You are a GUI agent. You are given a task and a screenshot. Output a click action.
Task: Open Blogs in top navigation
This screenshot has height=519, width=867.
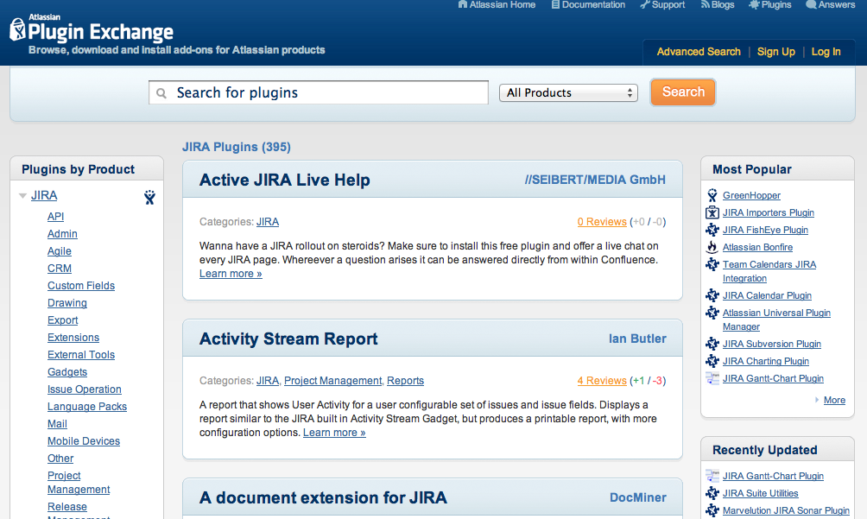pos(723,4)
